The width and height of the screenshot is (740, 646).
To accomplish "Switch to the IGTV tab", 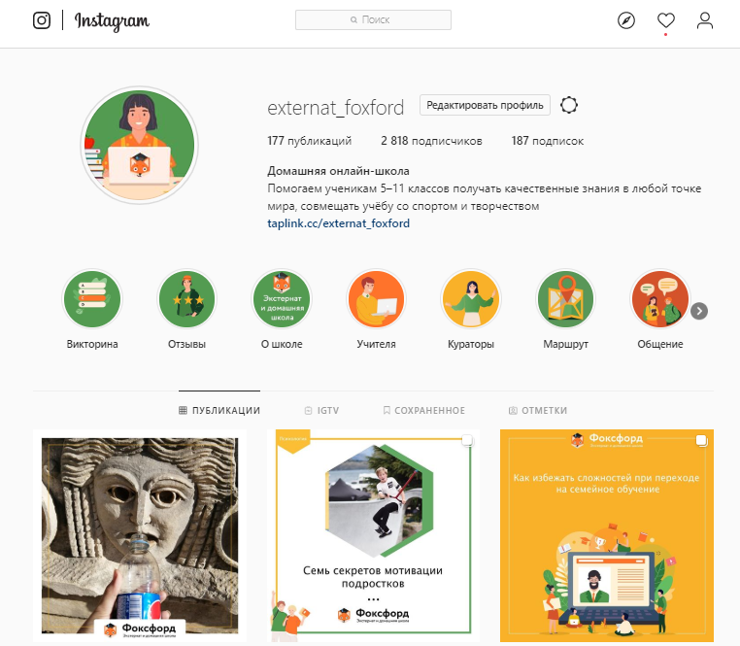I will pos(321,410).
